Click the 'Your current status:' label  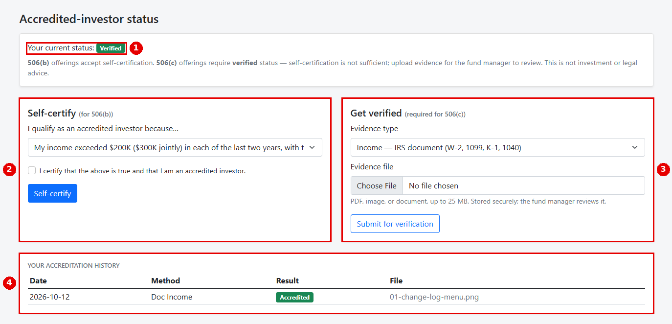(x=61, y=48)
